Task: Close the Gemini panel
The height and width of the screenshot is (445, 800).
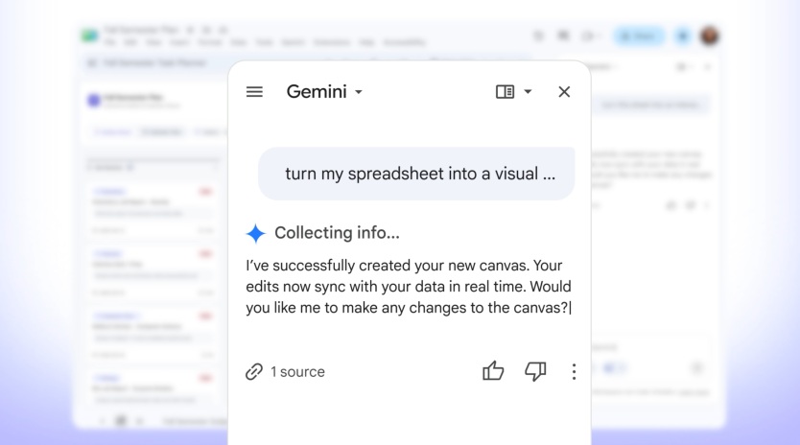Action: tap(564, 92)
